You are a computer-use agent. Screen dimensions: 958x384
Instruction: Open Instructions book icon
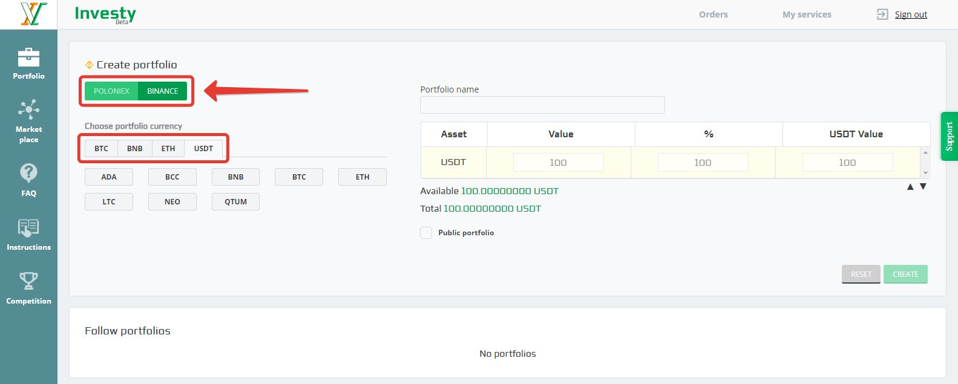pos(28,229)
